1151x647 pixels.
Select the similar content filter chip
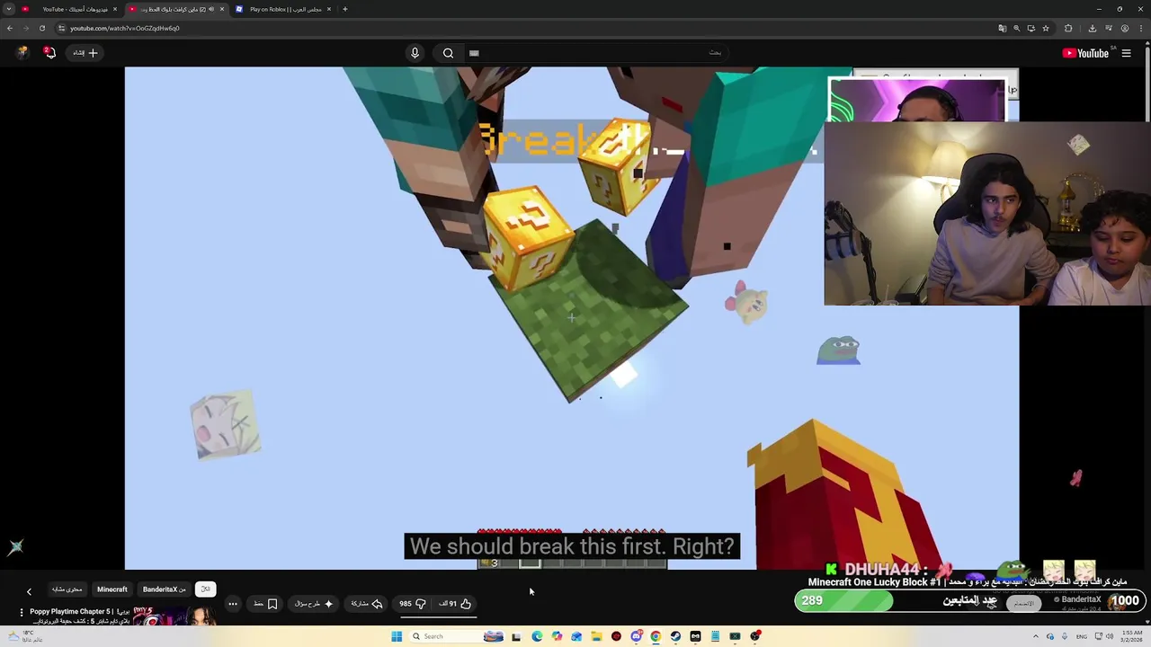tap(67, 589)
